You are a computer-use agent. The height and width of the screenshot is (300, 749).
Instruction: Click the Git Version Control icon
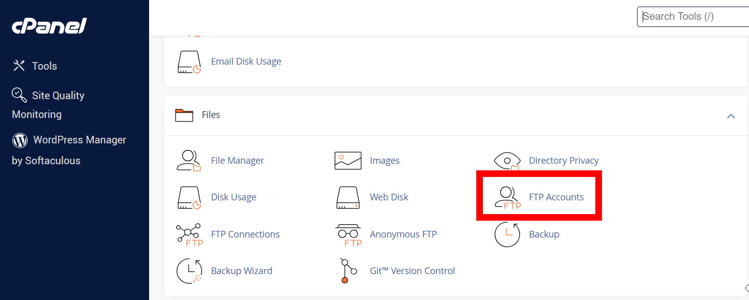tap(345, 271)
